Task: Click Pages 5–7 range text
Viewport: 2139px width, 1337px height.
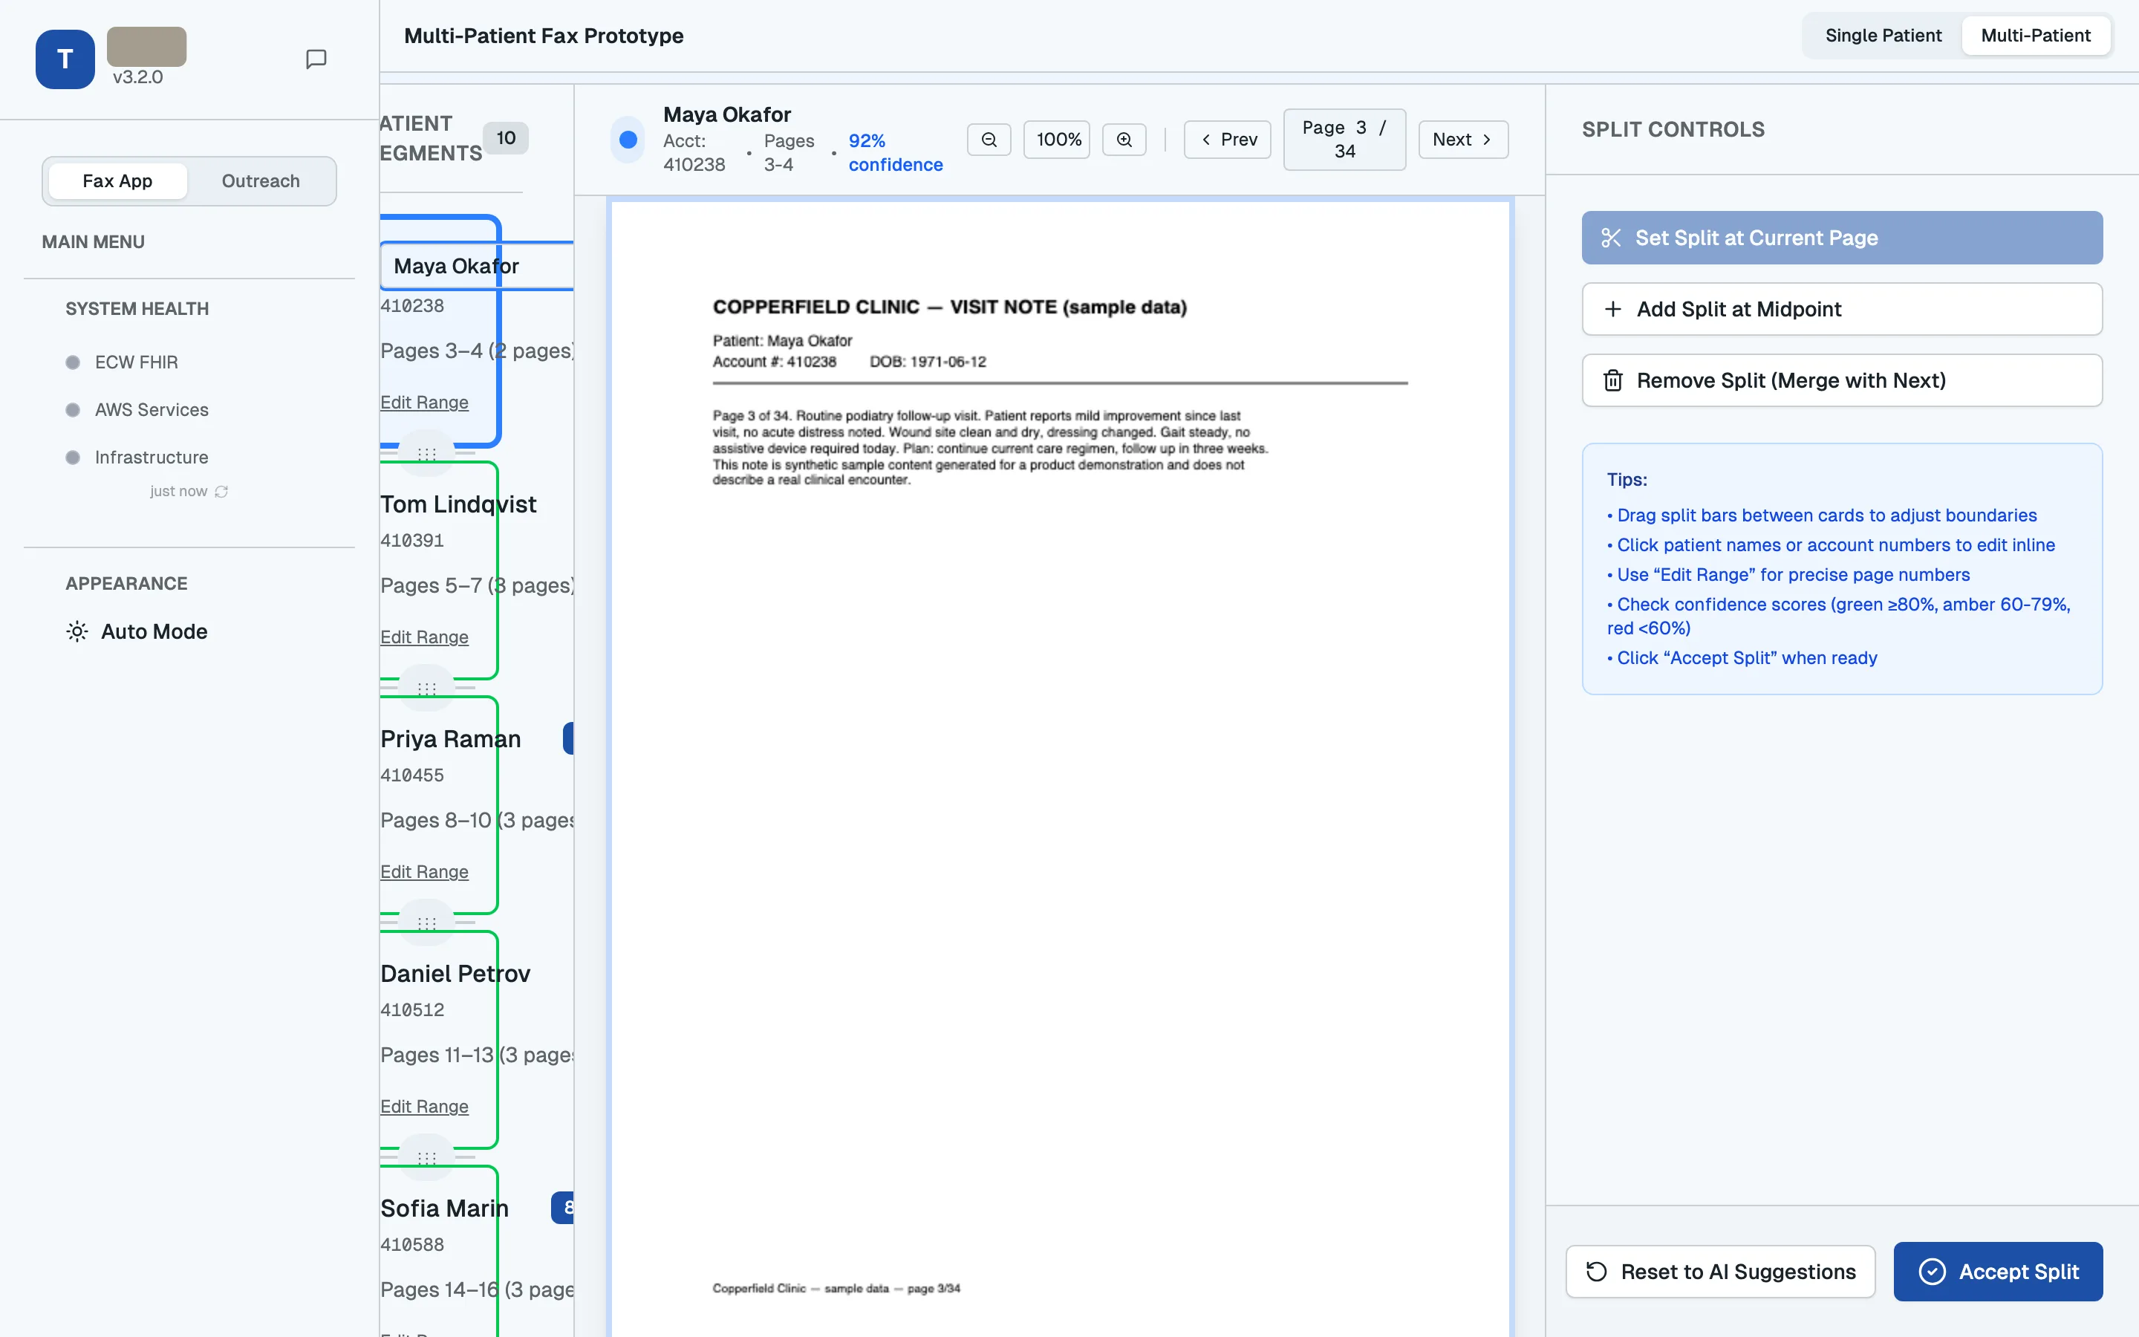Action: 478,585
